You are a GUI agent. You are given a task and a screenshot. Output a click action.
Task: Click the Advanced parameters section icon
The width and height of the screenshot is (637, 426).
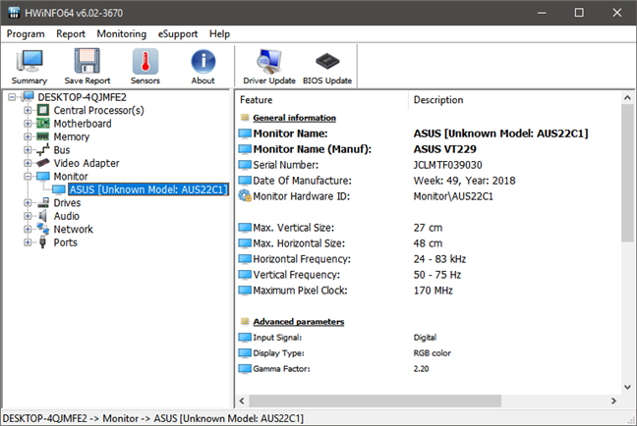(x=245, y=321)
